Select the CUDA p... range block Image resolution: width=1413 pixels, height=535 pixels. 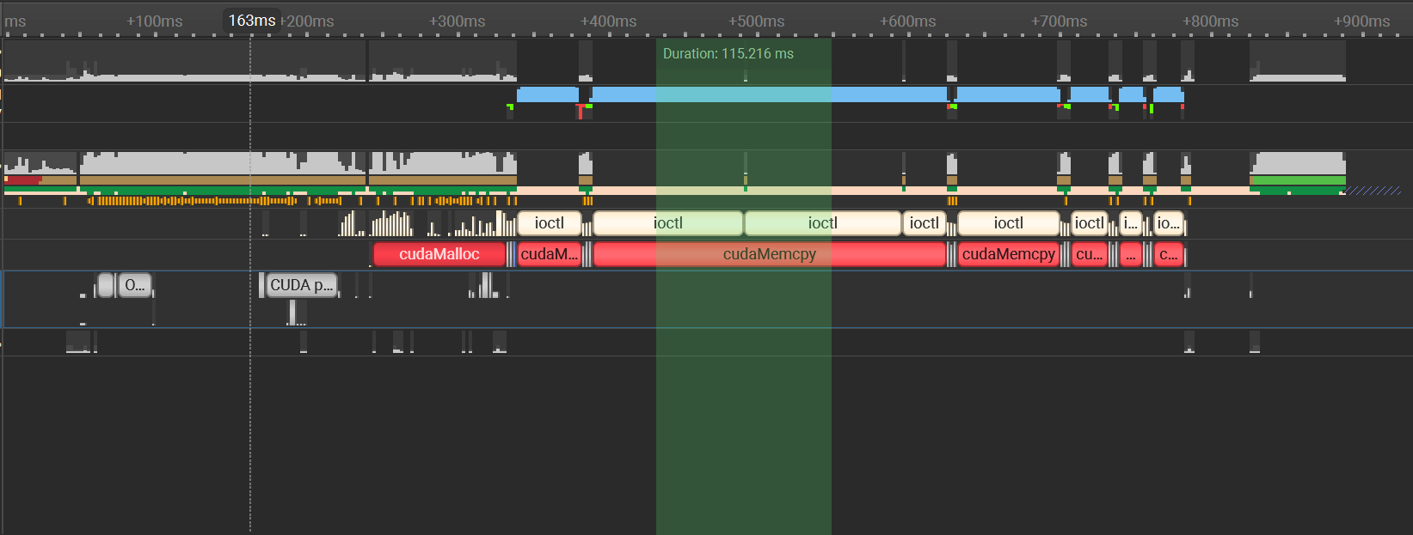(302, 285)
